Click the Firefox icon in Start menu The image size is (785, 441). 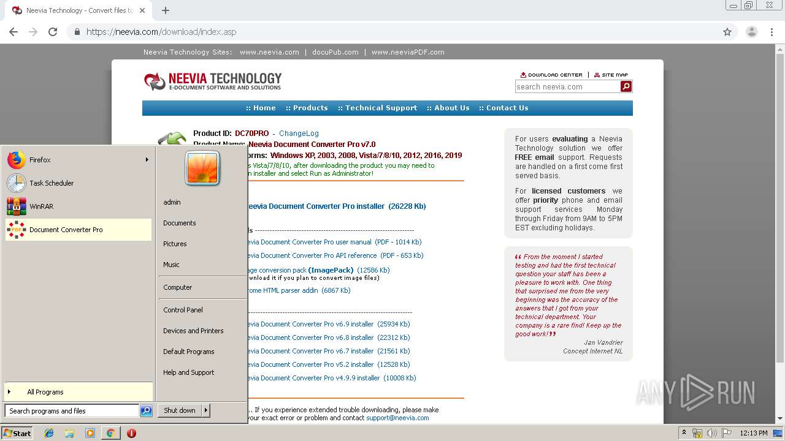[x=17, y=160]
